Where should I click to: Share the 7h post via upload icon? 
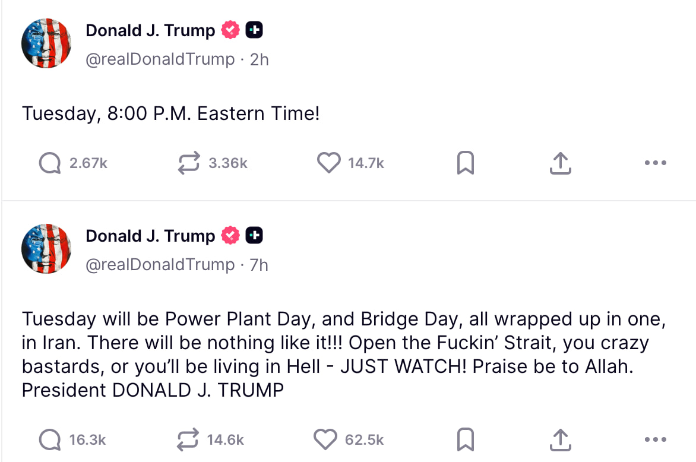[560, 440]
